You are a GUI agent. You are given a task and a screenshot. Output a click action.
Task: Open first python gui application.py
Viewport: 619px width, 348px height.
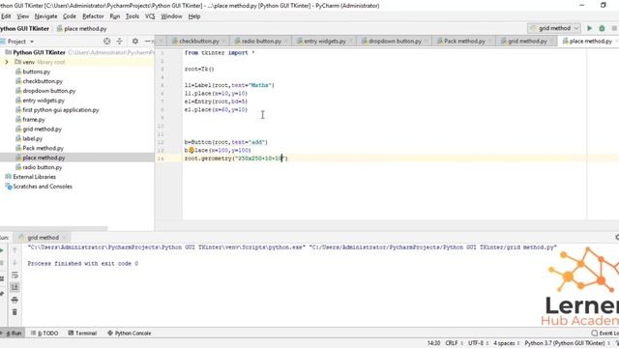click(x=61, y=110)
